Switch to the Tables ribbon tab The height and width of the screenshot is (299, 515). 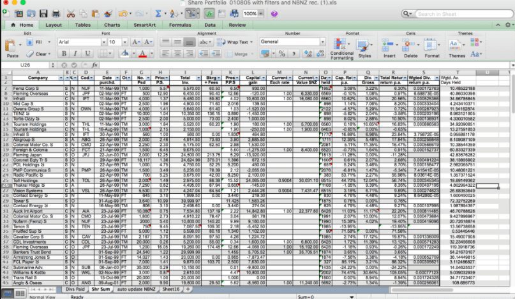point(83,25)
